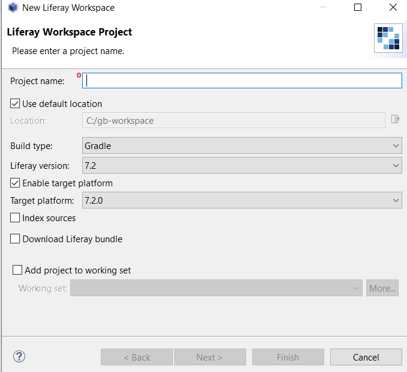Click the 'Liferay Workspace Project' heading
Image resolution: width=407 pixels, height=372 pixels.
[x=69, y=32]
